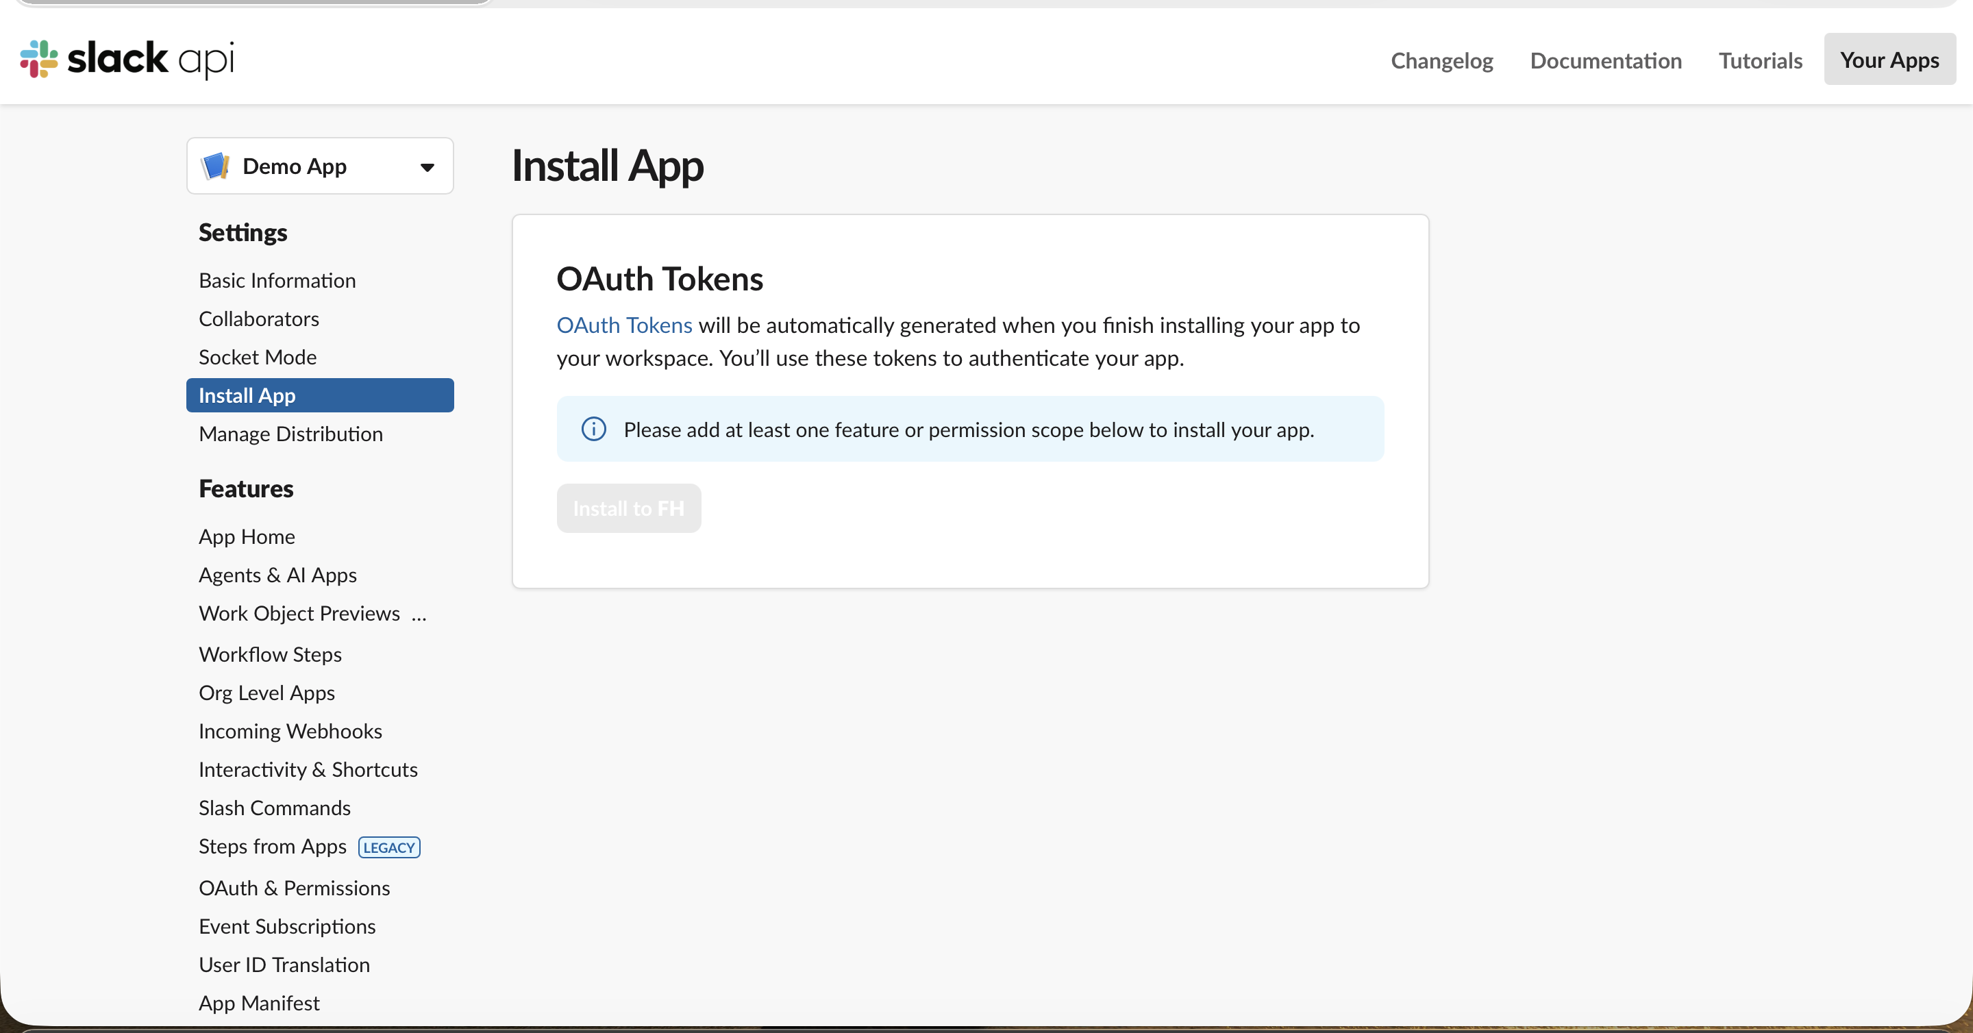Follow the OAuth Tokens hyperlink

624,325
